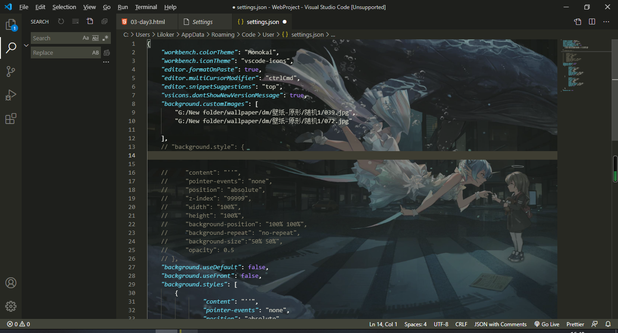Open the Code breadcrumb dropdown
This screenshot has height=333, width=618.
click(248, 34)
